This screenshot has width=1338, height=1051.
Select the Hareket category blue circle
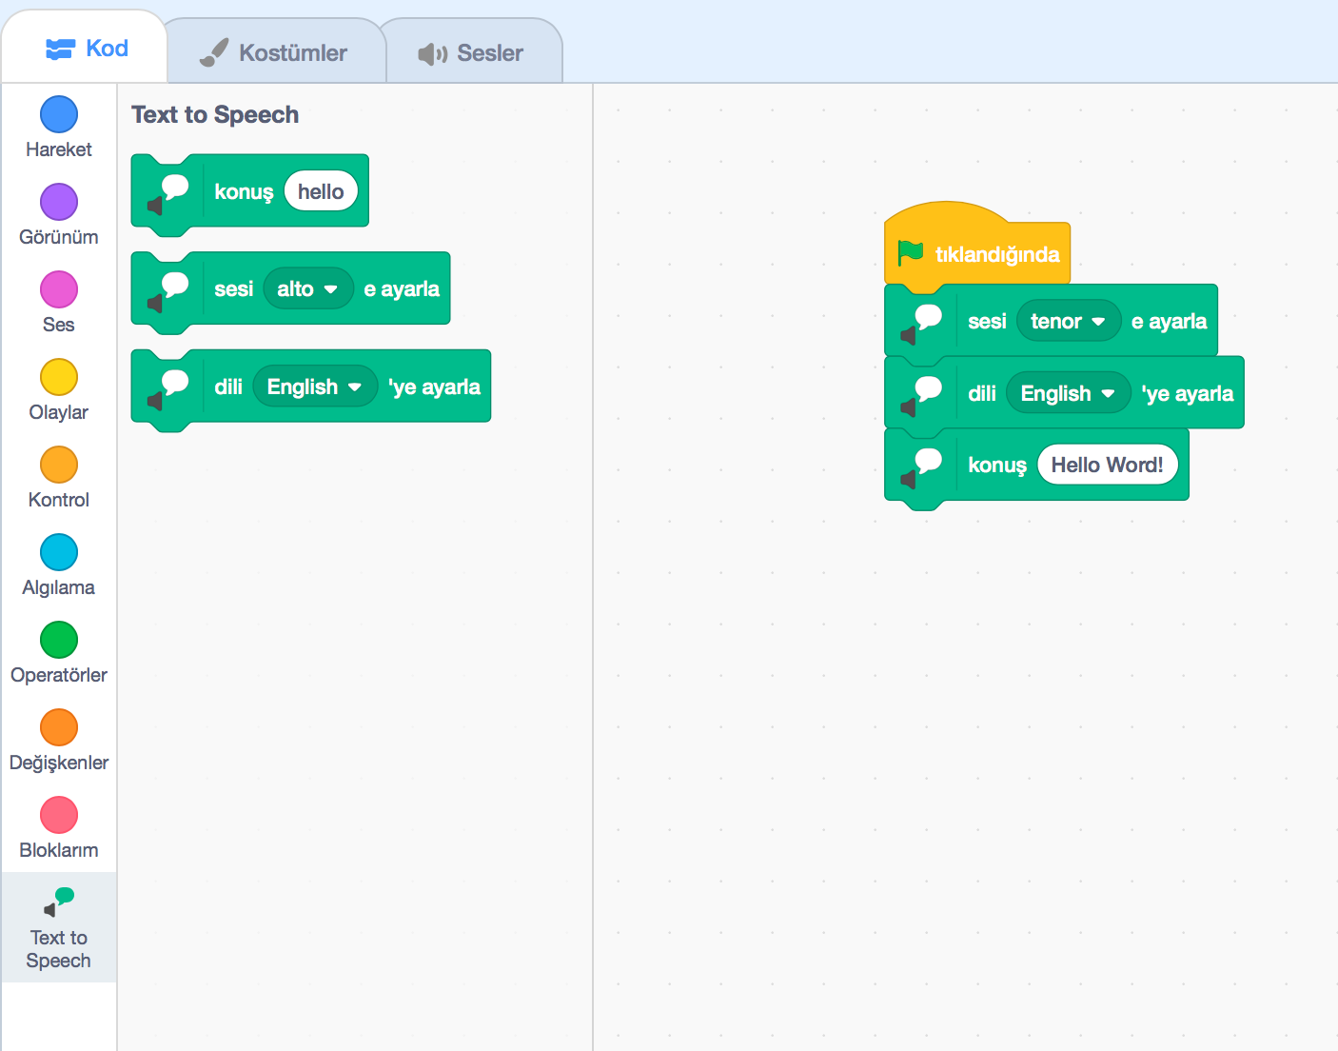pyautogui.click(x=59, y=114)
